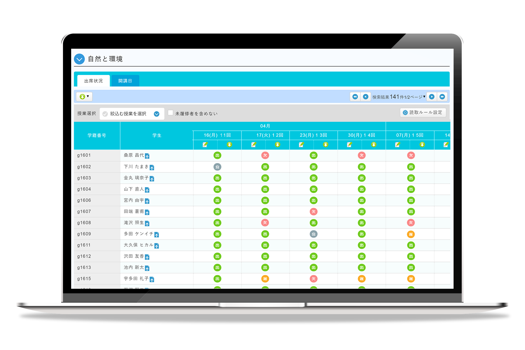Open the profile icon next to 山下 直人
Viewport: 525px width, 350px height.
coord(147,190)
